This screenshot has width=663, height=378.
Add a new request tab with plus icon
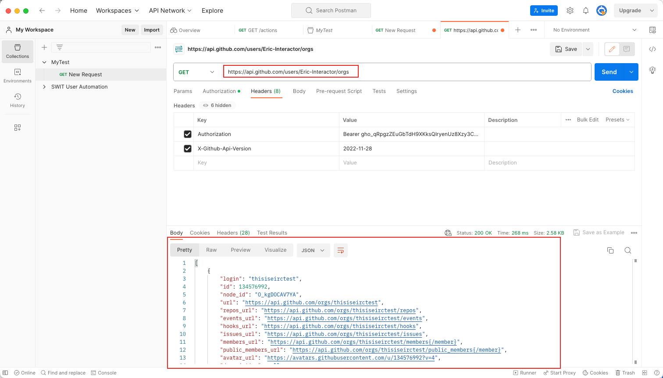[518, 30]
